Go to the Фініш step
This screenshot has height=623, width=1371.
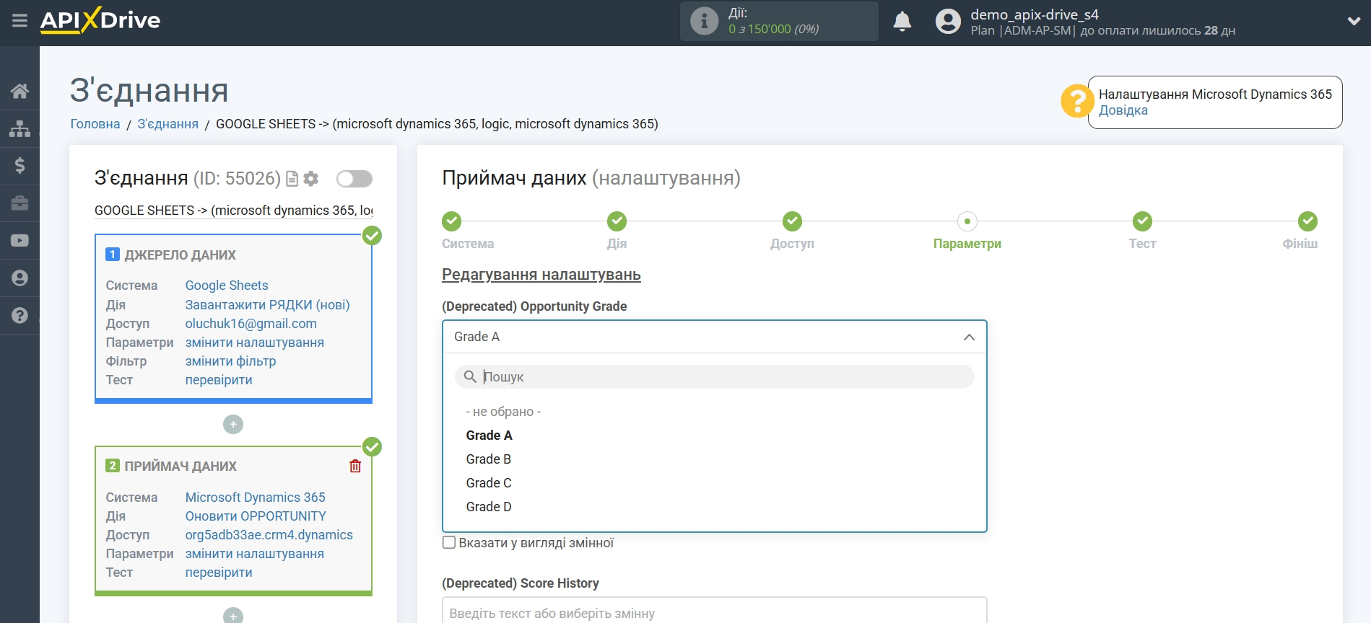1300,231
